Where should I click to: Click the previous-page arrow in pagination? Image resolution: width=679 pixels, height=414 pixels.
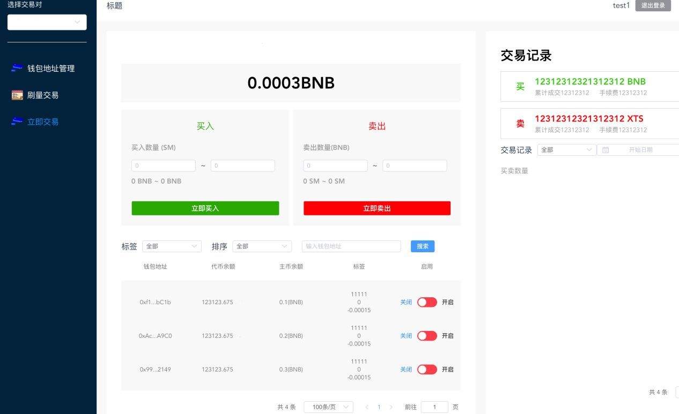pyautogui.click(x=367, y=407)
